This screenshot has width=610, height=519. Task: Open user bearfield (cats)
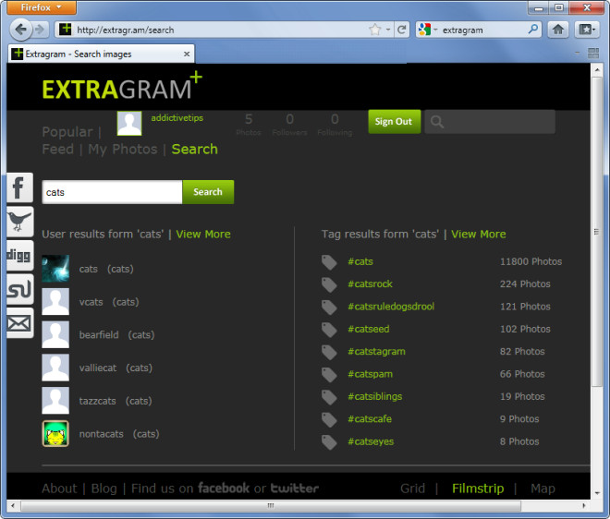pos(116,335)
